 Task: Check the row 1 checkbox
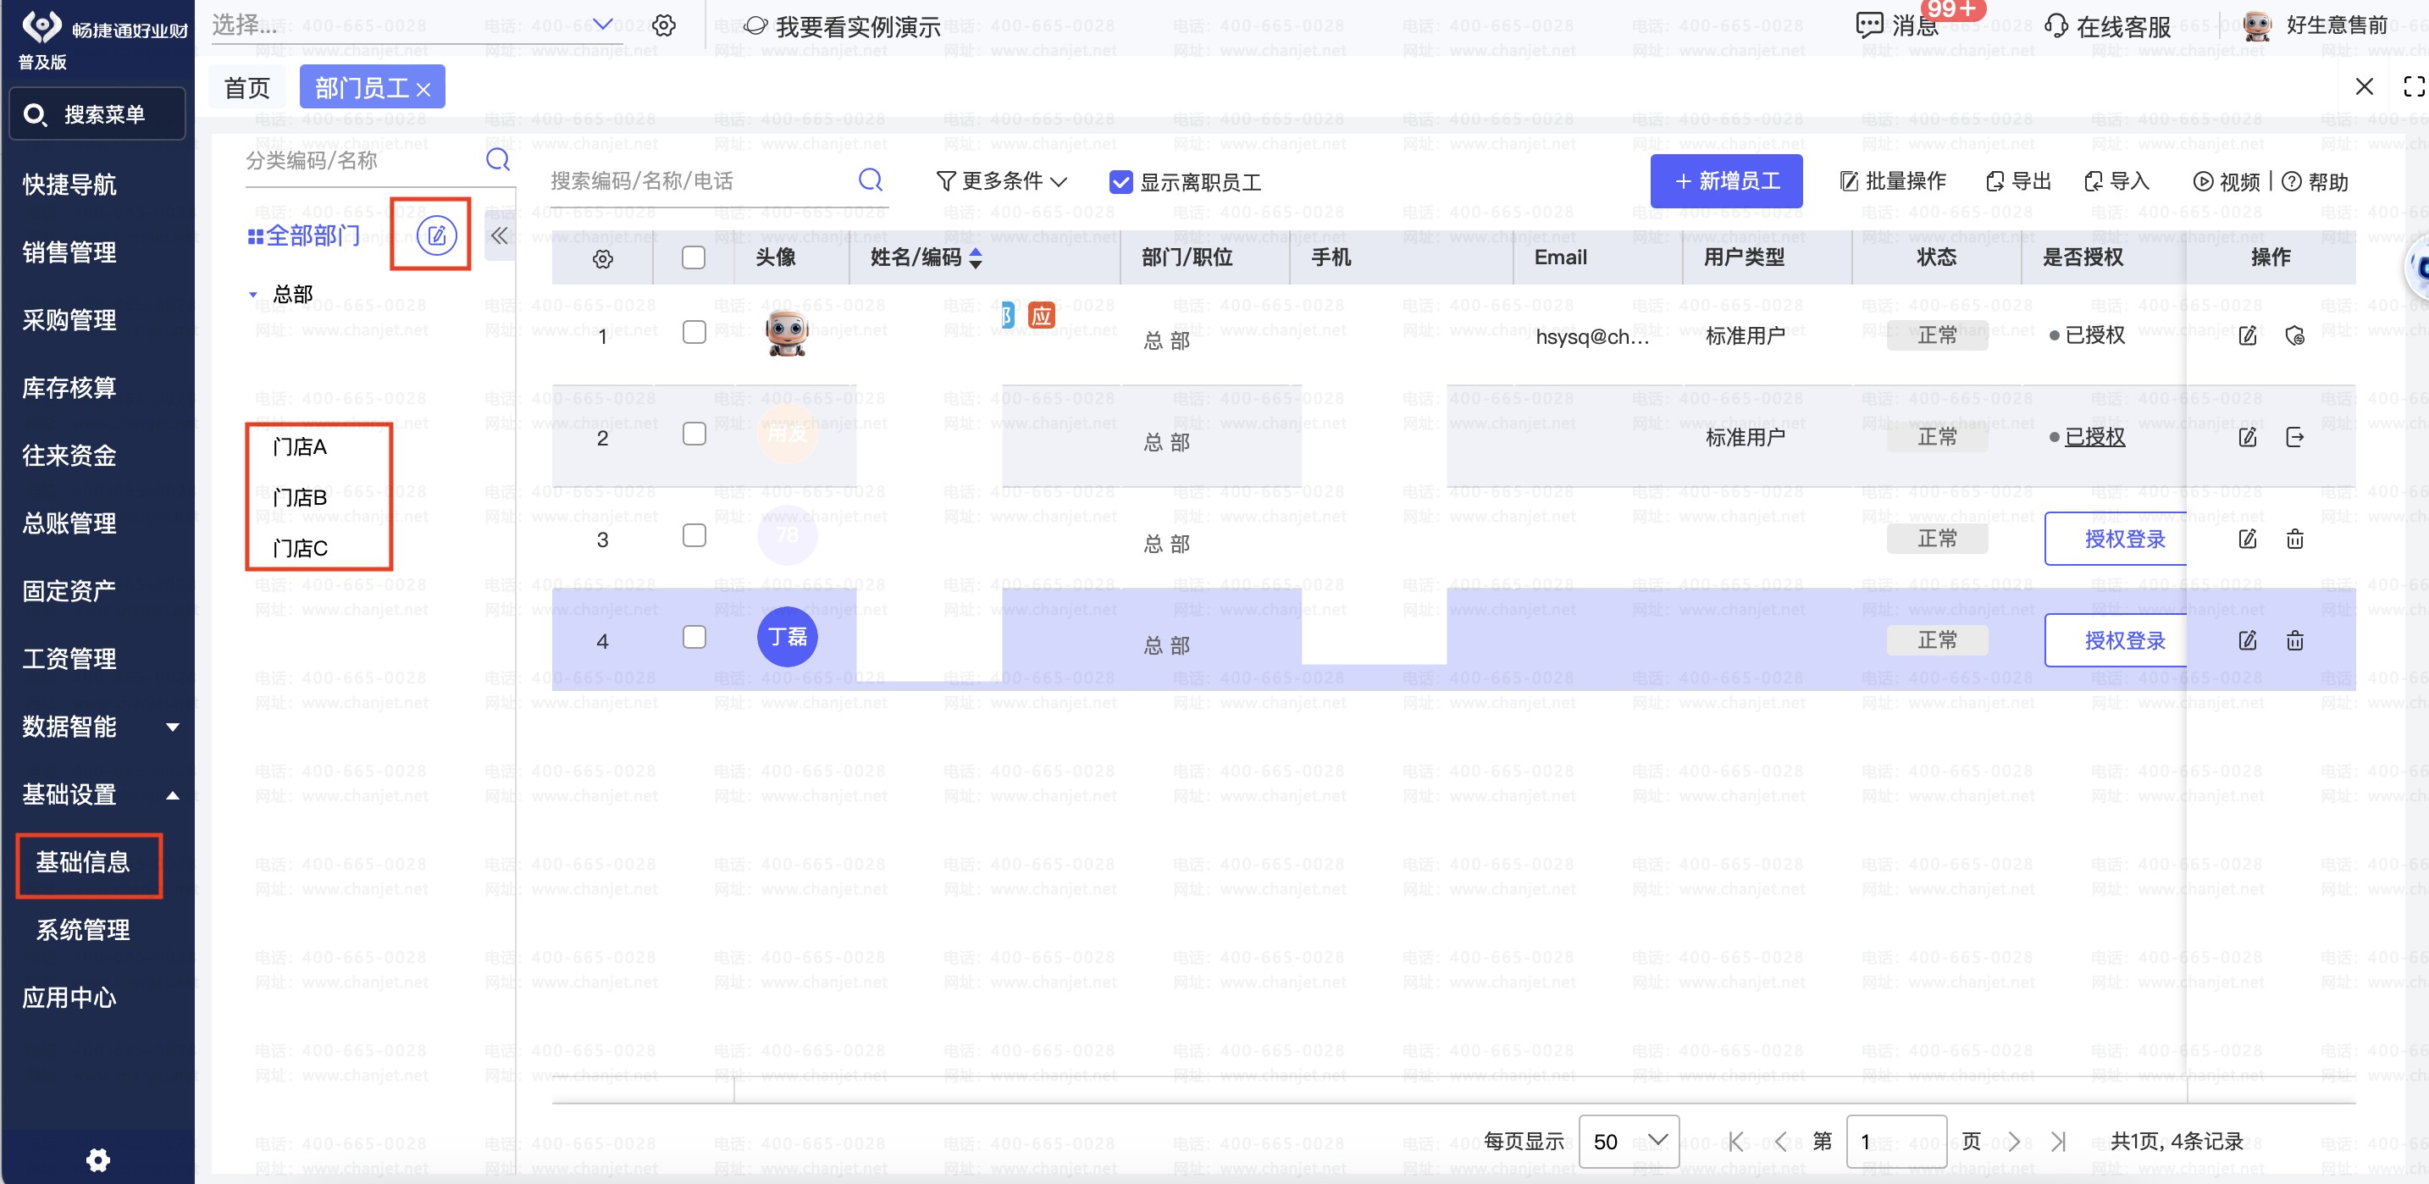pos(694,332)
